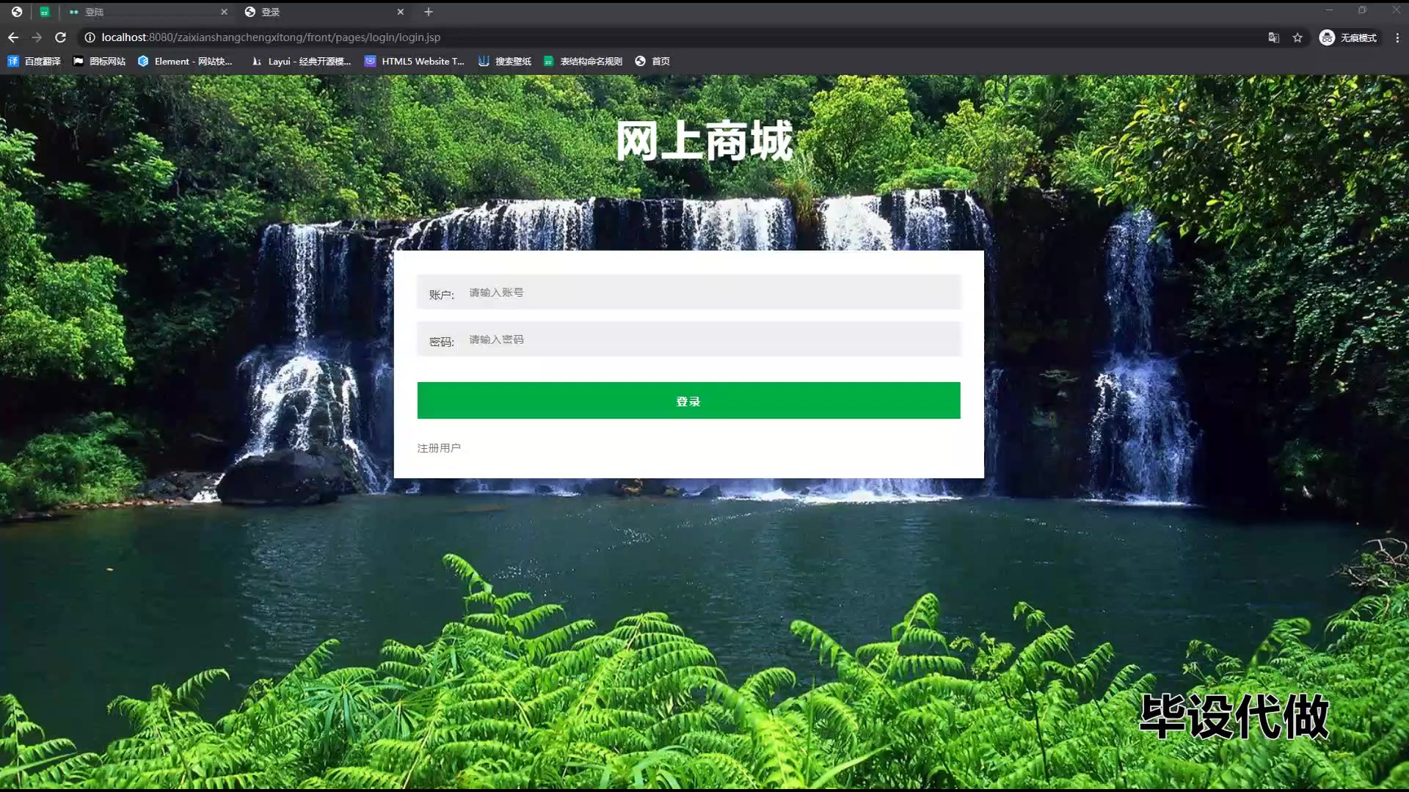Image resolution: width=1409 pixels, height=792 pixels.
Task: Open the HTML5 Website bookmark
Action: pos(415,62)
